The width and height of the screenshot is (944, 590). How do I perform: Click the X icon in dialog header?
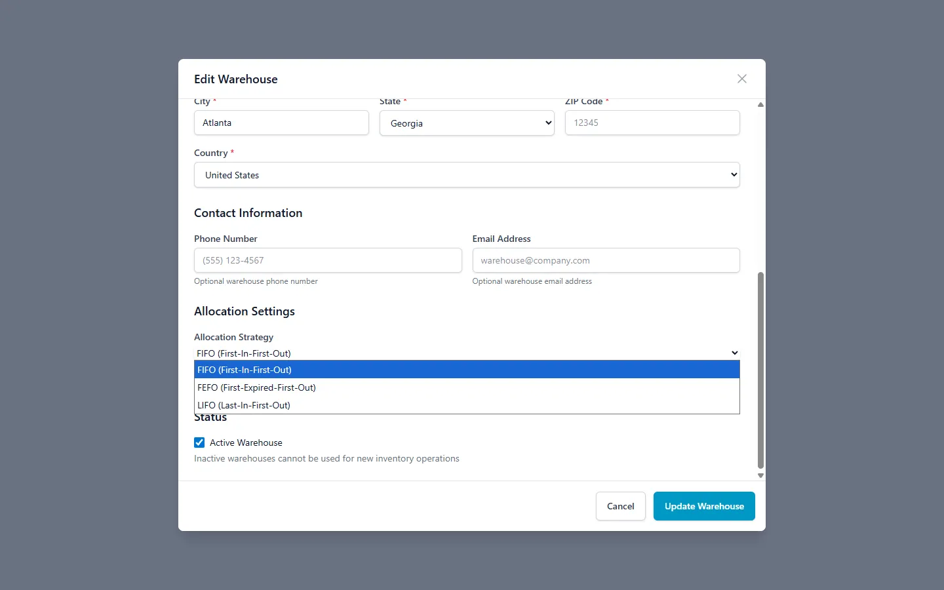click(x=741, y=79)
